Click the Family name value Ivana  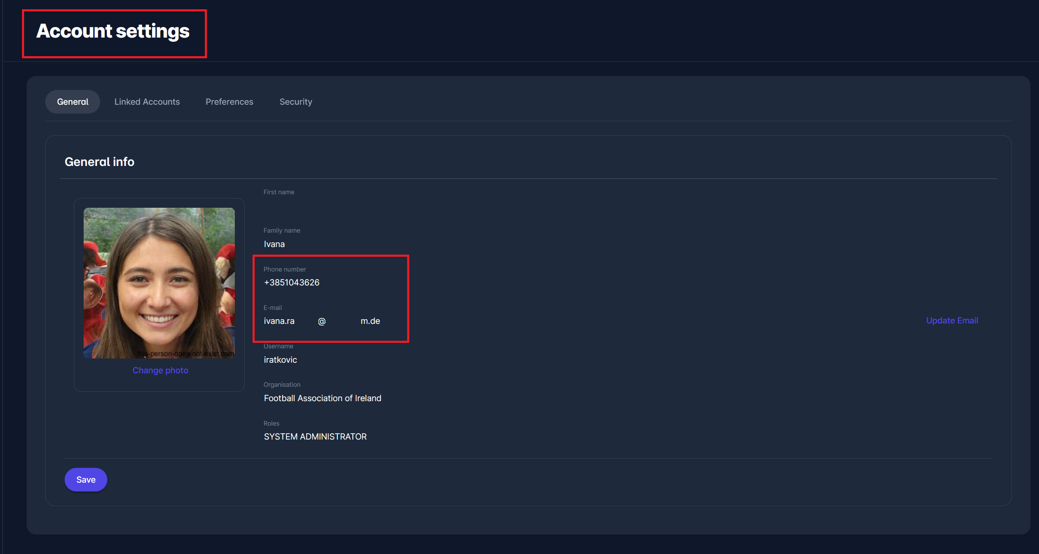274,244
